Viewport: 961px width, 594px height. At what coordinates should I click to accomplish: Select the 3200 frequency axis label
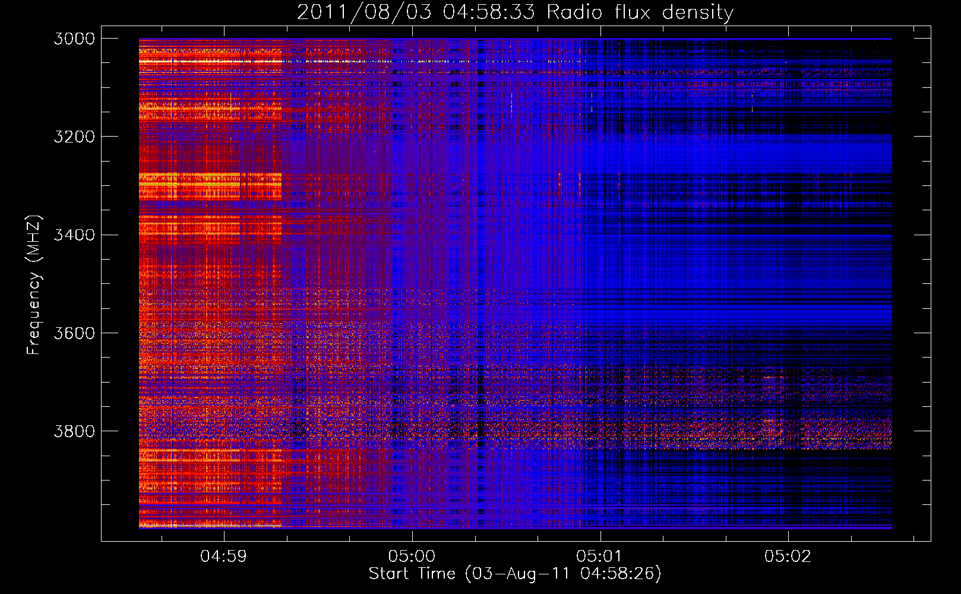tap(74, 137)
